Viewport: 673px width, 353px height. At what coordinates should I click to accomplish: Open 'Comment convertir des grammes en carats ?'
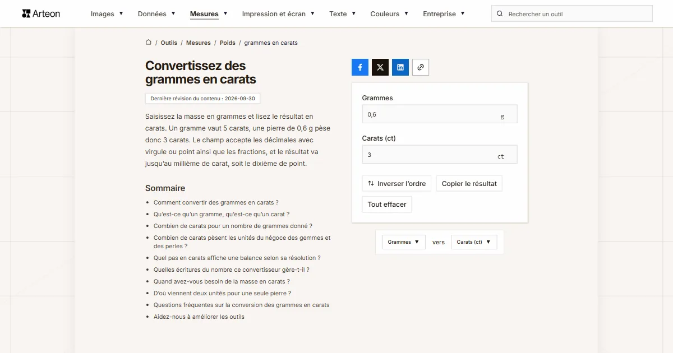(216, 202)
